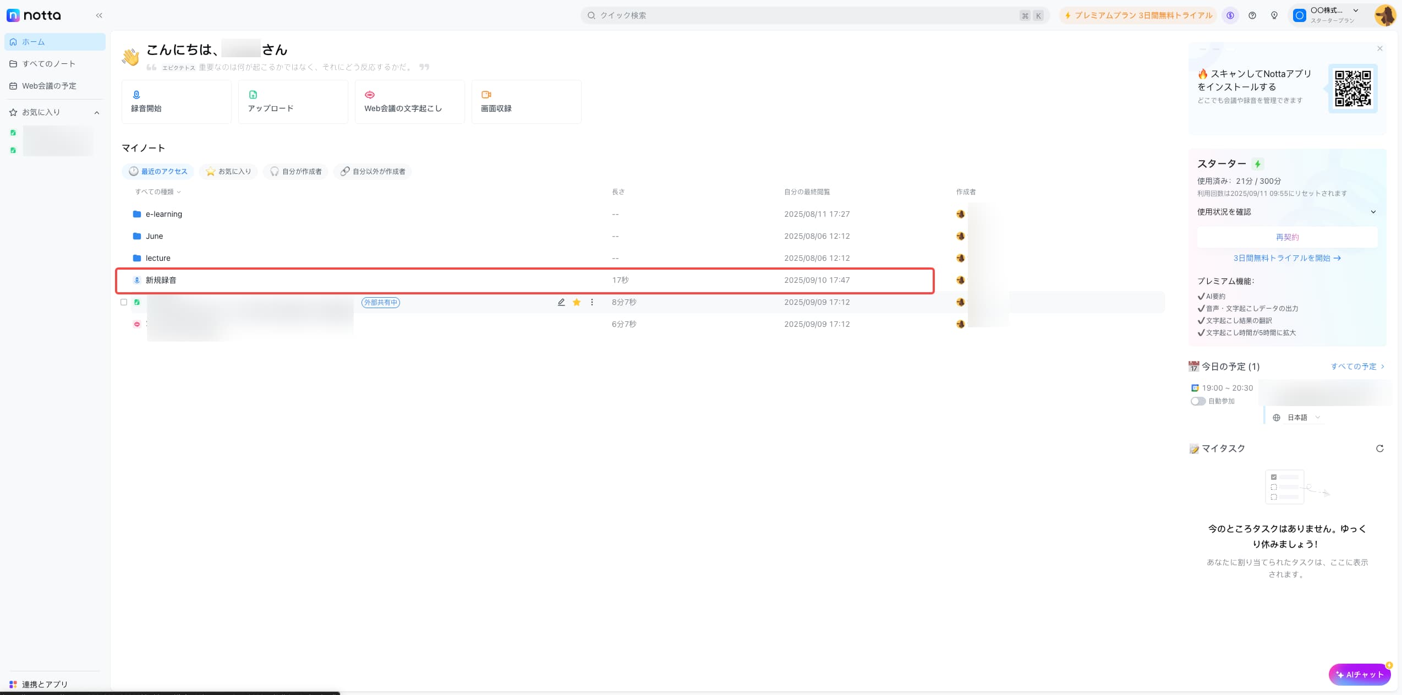Image resolution: width=1402 pixels, height=695 pixels.
Task: Click the yellow star favorite icon in row
Action: pyautogui.click(x=577, y=302)
